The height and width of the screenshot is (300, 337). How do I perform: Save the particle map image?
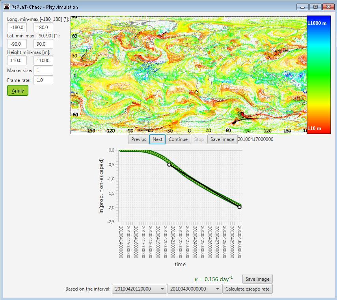(x=222, y=139)
